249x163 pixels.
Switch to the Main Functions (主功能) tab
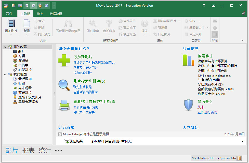click(x=25, y=14)
